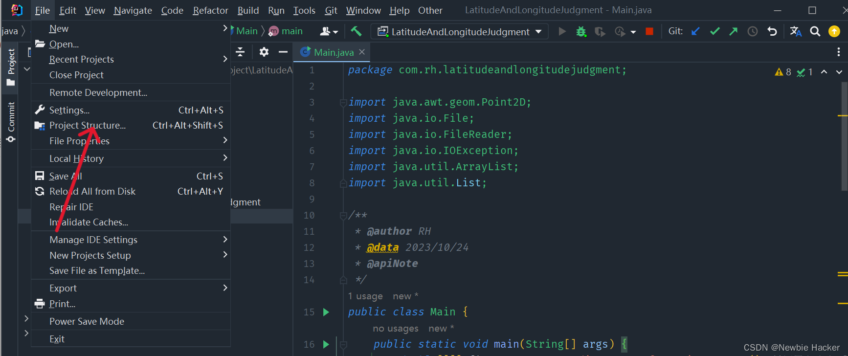Click the yellow IDE update icon

pyautogui.click(x=834, y=31)
